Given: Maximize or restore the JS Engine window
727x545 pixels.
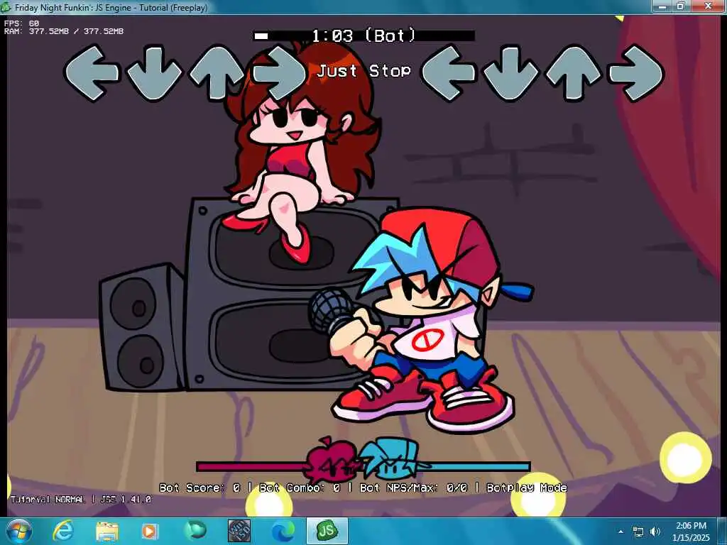Looking at the screenshot, I should pos(681,6).
